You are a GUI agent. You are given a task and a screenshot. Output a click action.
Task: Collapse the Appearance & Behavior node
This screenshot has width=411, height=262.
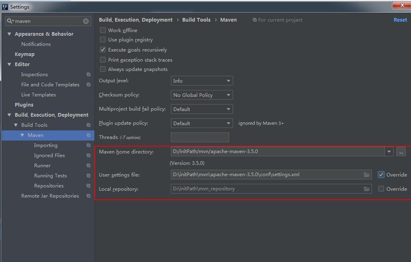pyautogui.click(x=10, y=34)
